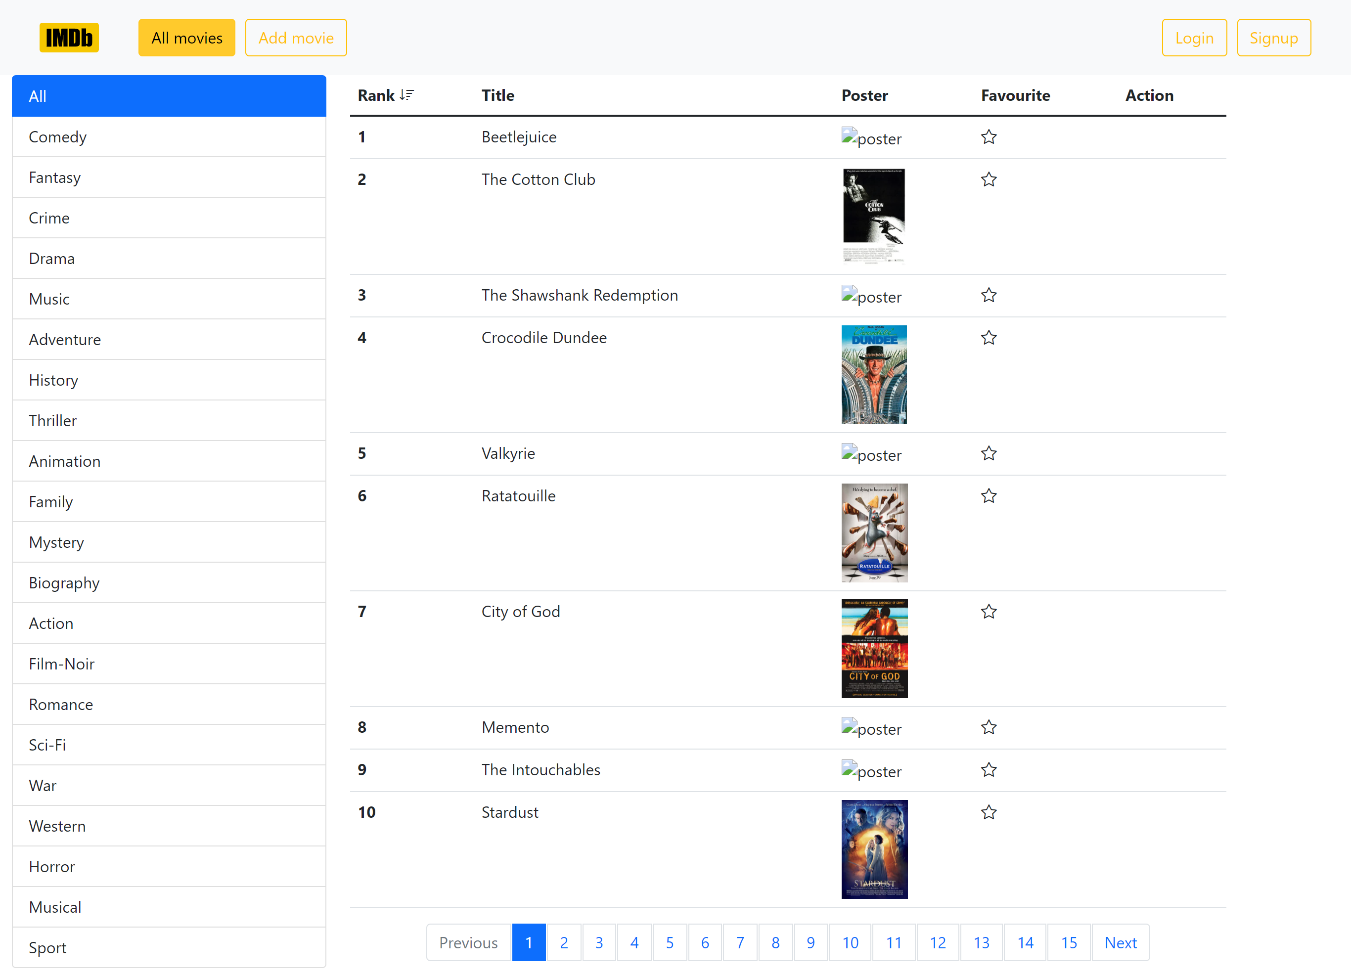Favourite Beetlejuice with the star icon

tap(988, 137)
